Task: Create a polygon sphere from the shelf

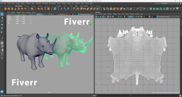Action: pos(5,9)
